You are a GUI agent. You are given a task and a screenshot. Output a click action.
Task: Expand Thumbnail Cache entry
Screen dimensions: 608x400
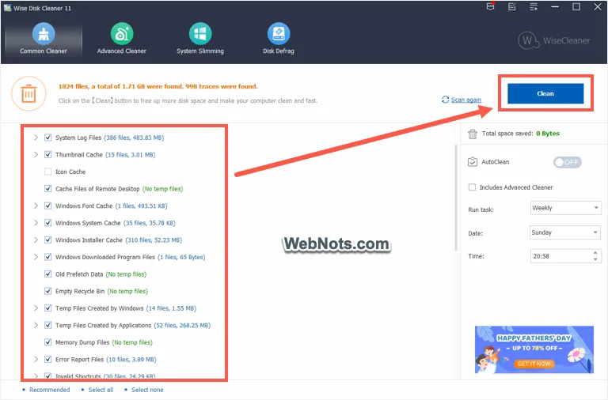(x=36, y=154)
